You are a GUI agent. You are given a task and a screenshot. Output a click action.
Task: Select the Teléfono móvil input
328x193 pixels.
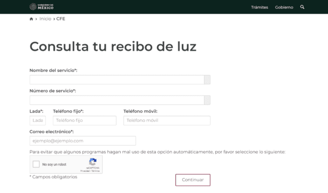pyautogui.click(x=167, y=121)
